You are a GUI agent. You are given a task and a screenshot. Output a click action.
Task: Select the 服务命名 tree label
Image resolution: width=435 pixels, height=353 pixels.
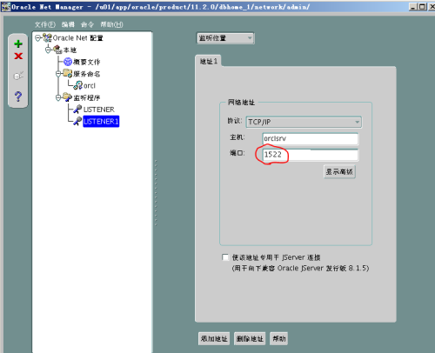point(87,74)
